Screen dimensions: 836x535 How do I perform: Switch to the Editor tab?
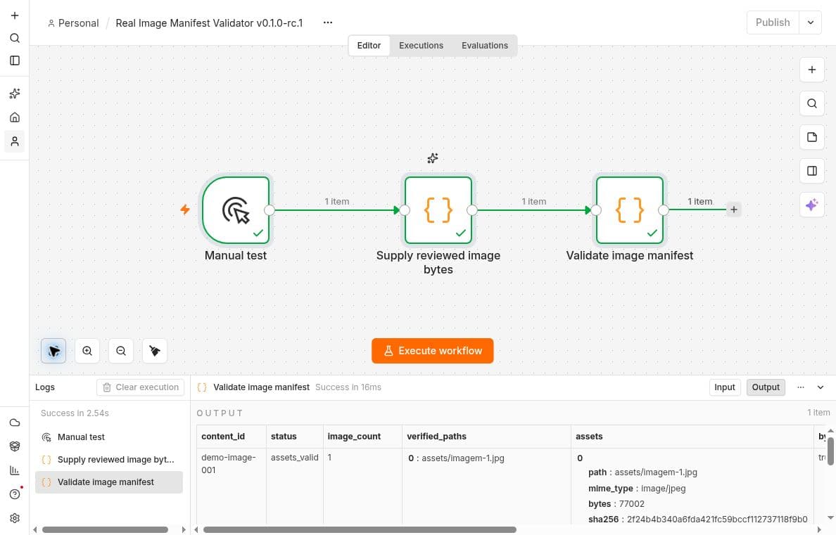[369, 45]
